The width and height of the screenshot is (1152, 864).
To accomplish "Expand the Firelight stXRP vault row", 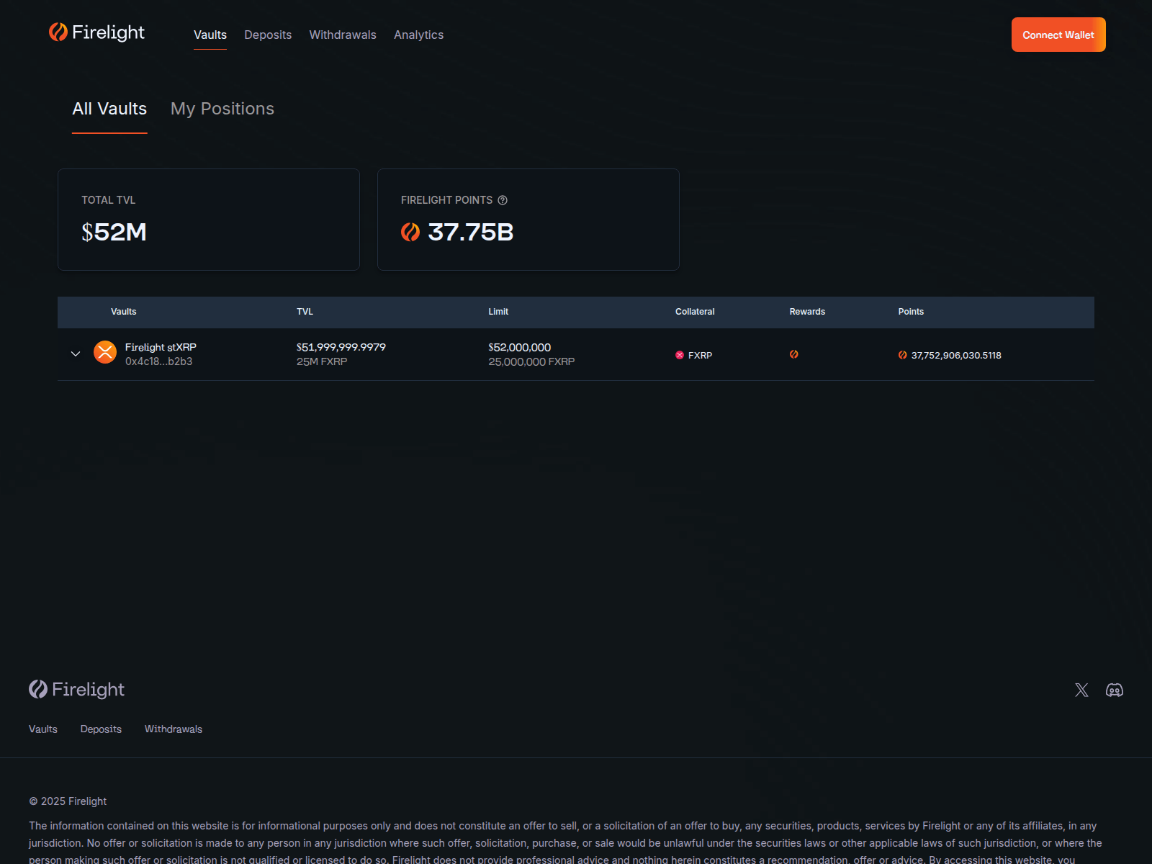I will (x=76, y=354).
